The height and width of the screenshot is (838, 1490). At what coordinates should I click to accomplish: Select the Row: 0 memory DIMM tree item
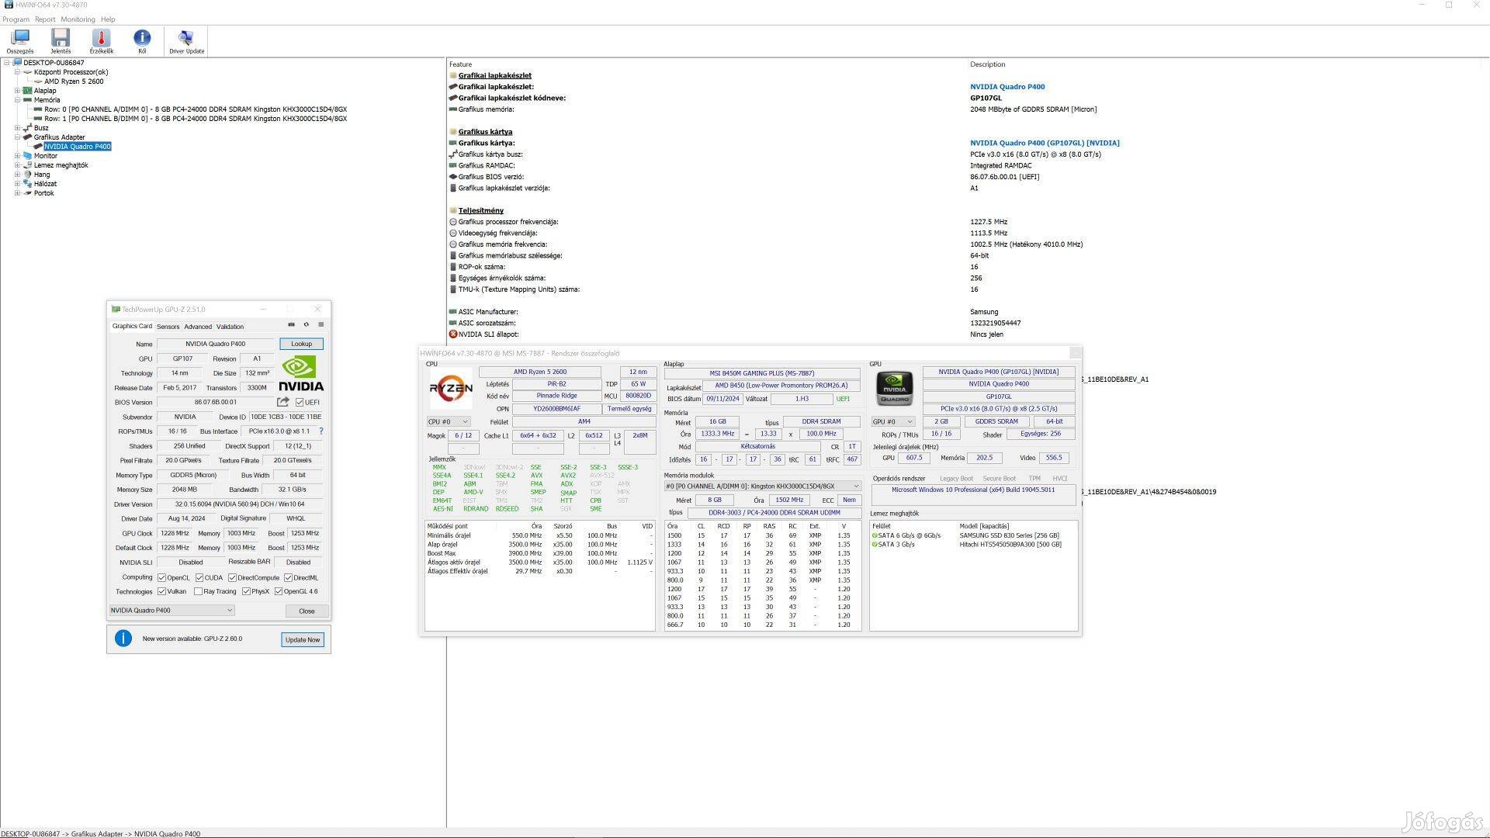[x=196, y=109]
